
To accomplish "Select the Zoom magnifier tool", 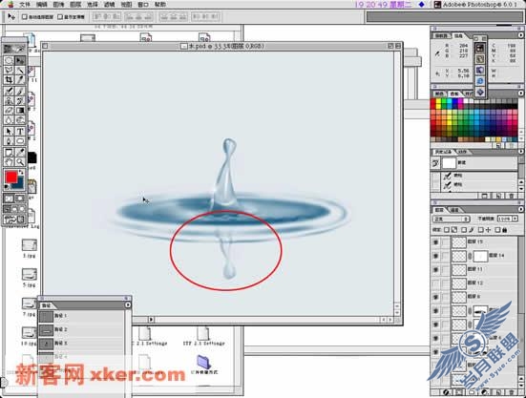I will point(20,162).
